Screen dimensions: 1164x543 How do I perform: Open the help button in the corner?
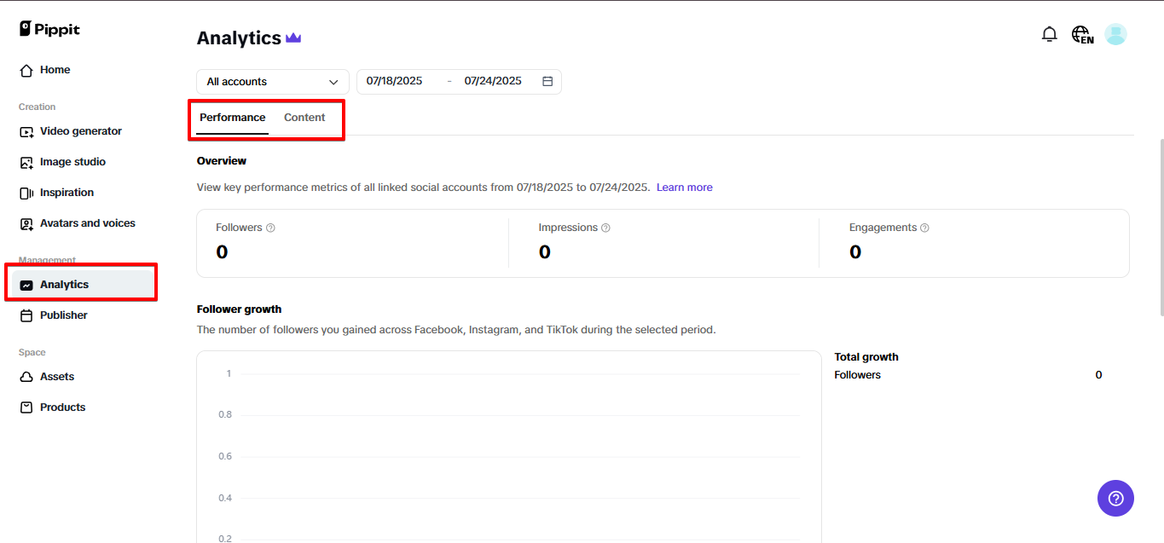(x=1115, y=498)
